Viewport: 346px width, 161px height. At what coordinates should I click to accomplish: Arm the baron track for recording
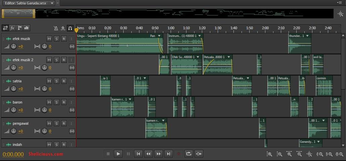tap(64, 103)
